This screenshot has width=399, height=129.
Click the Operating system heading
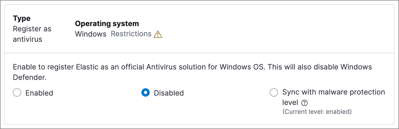click(x=107, y=24)
